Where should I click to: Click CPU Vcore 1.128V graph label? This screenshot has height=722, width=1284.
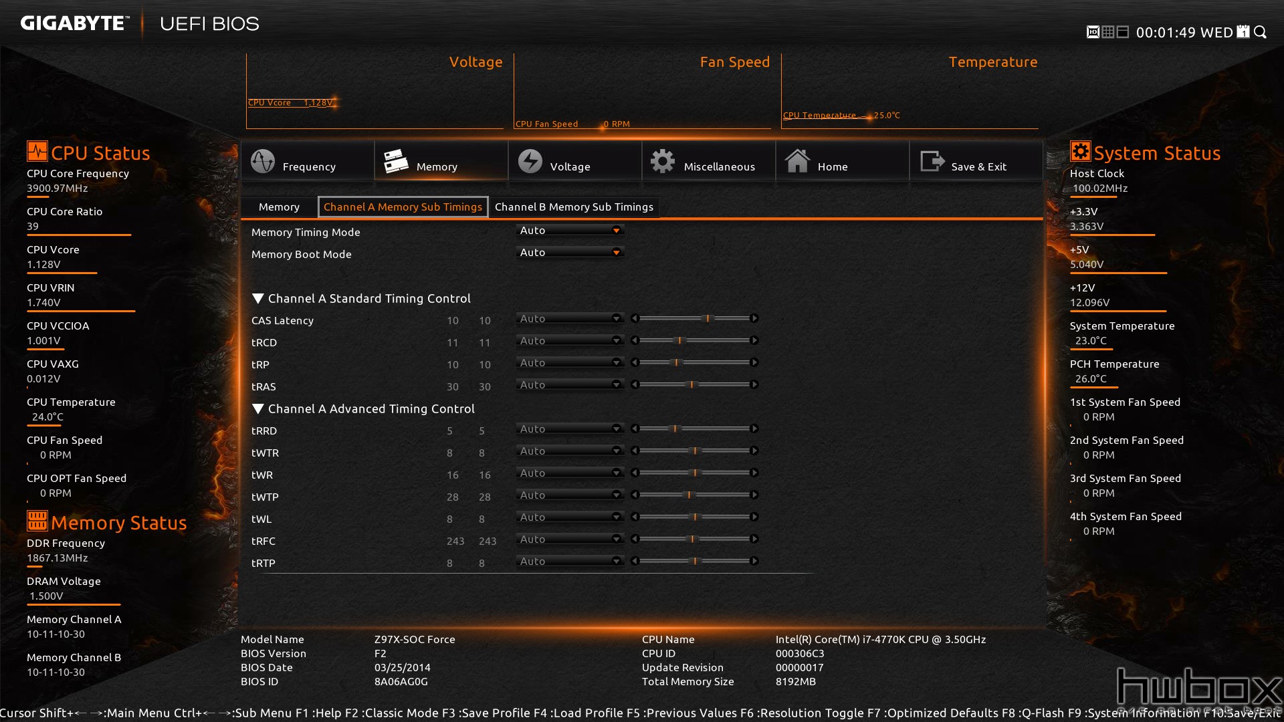tap(290, 102)
